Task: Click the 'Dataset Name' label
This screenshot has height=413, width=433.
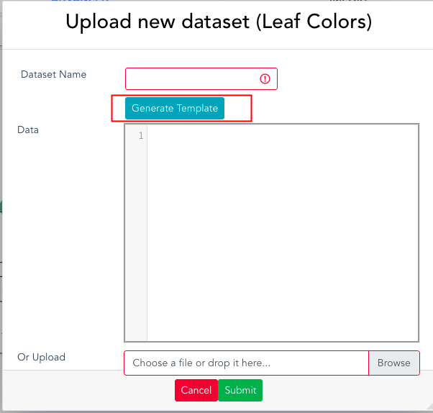Action: [x=53, y=74]
